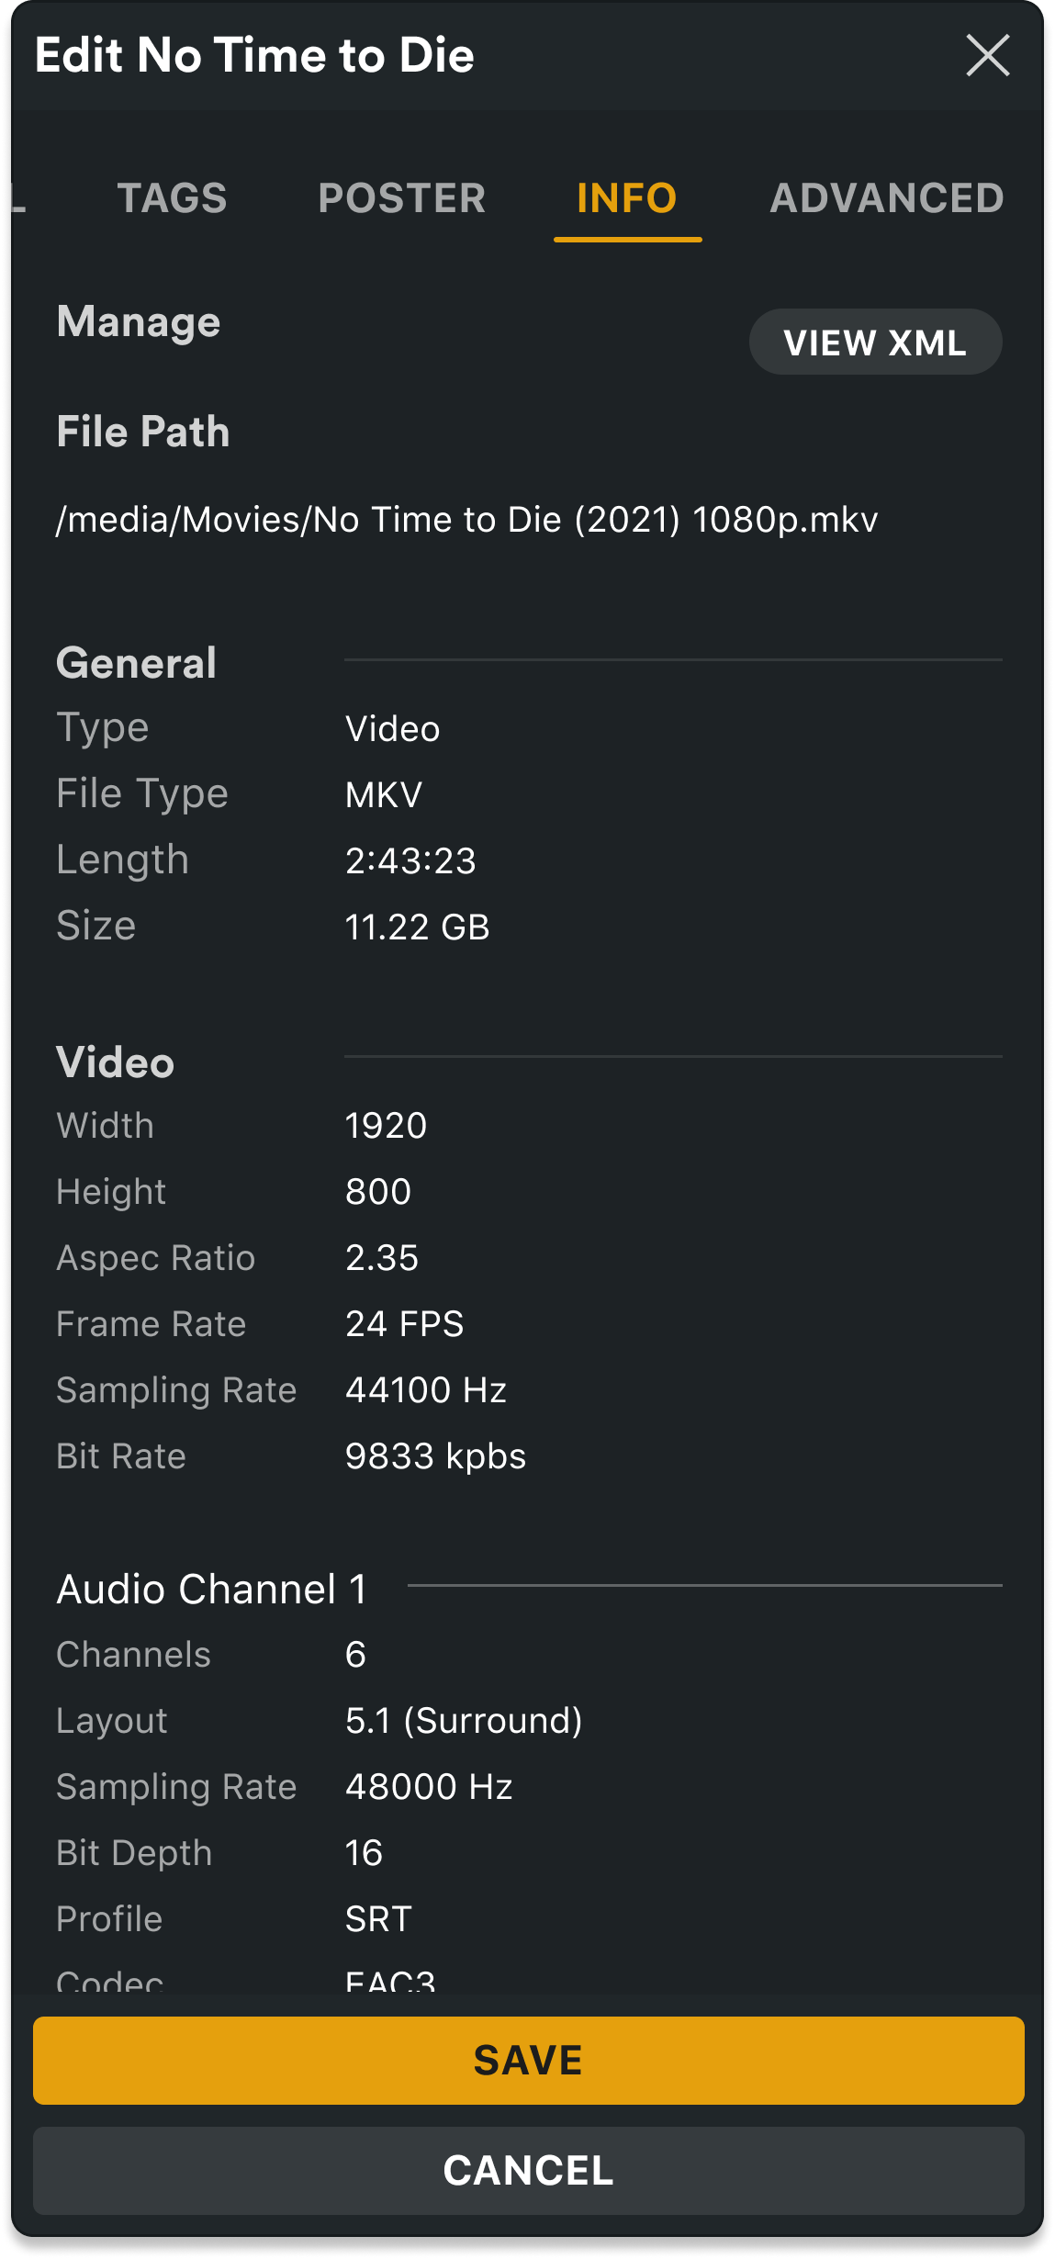
Task: Click the Width value 1920
Action: (386, 1126)
